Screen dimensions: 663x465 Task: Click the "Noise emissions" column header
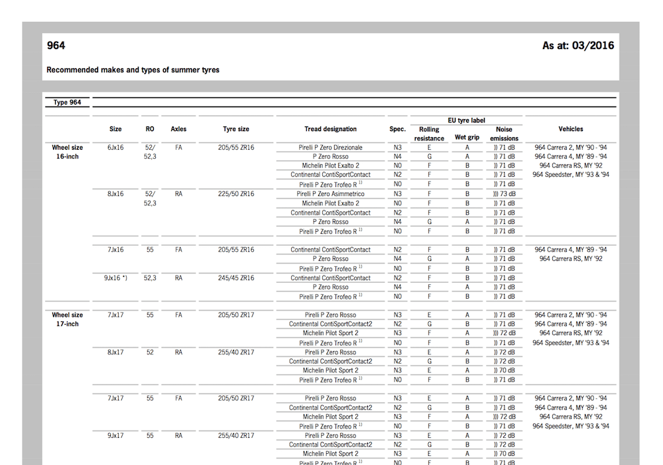[x=504, y=134]
